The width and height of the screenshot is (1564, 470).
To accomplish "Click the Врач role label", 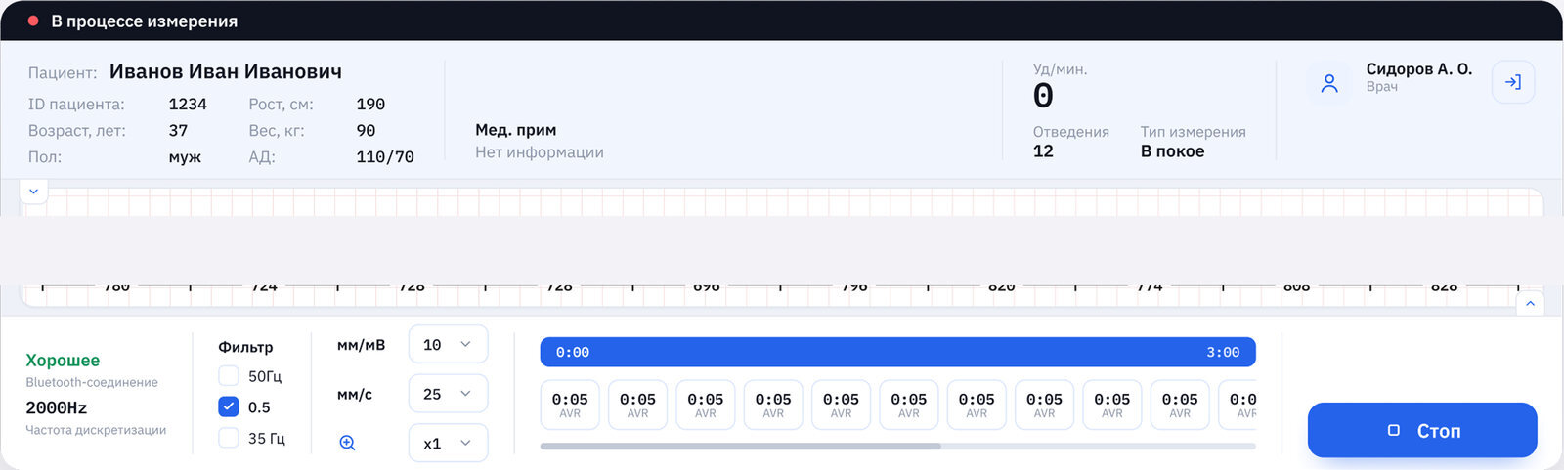I will 1382,87.
